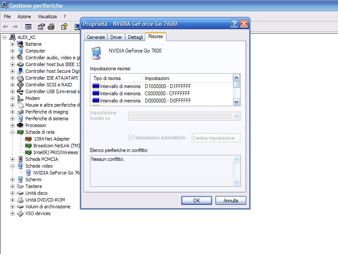Select the Modem device icon
This screenshot has width=338, height=254.
(x=20, y=98)
